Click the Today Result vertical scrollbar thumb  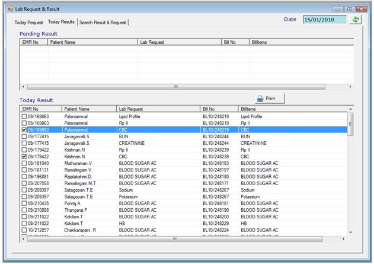pos(350,124)
